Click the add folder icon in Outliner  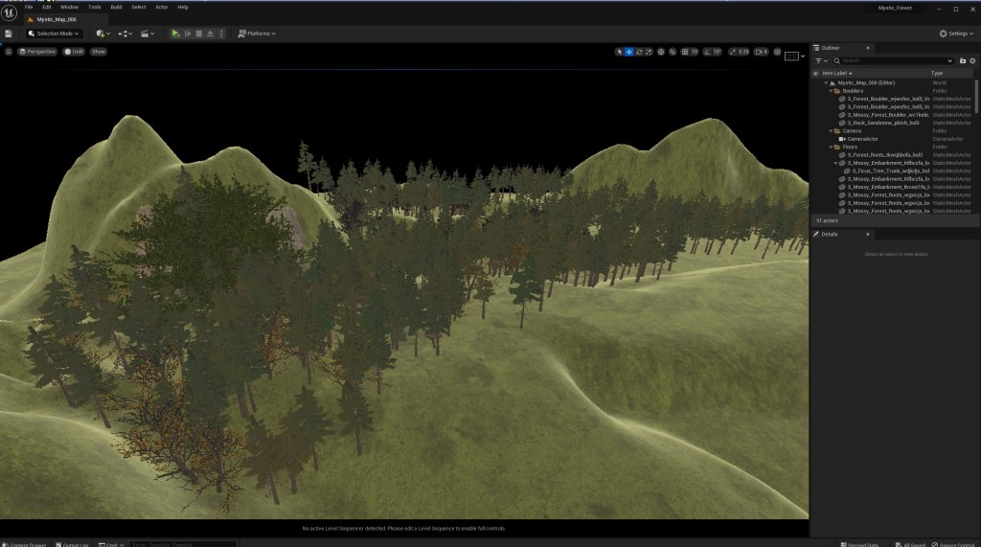[963, 60]
